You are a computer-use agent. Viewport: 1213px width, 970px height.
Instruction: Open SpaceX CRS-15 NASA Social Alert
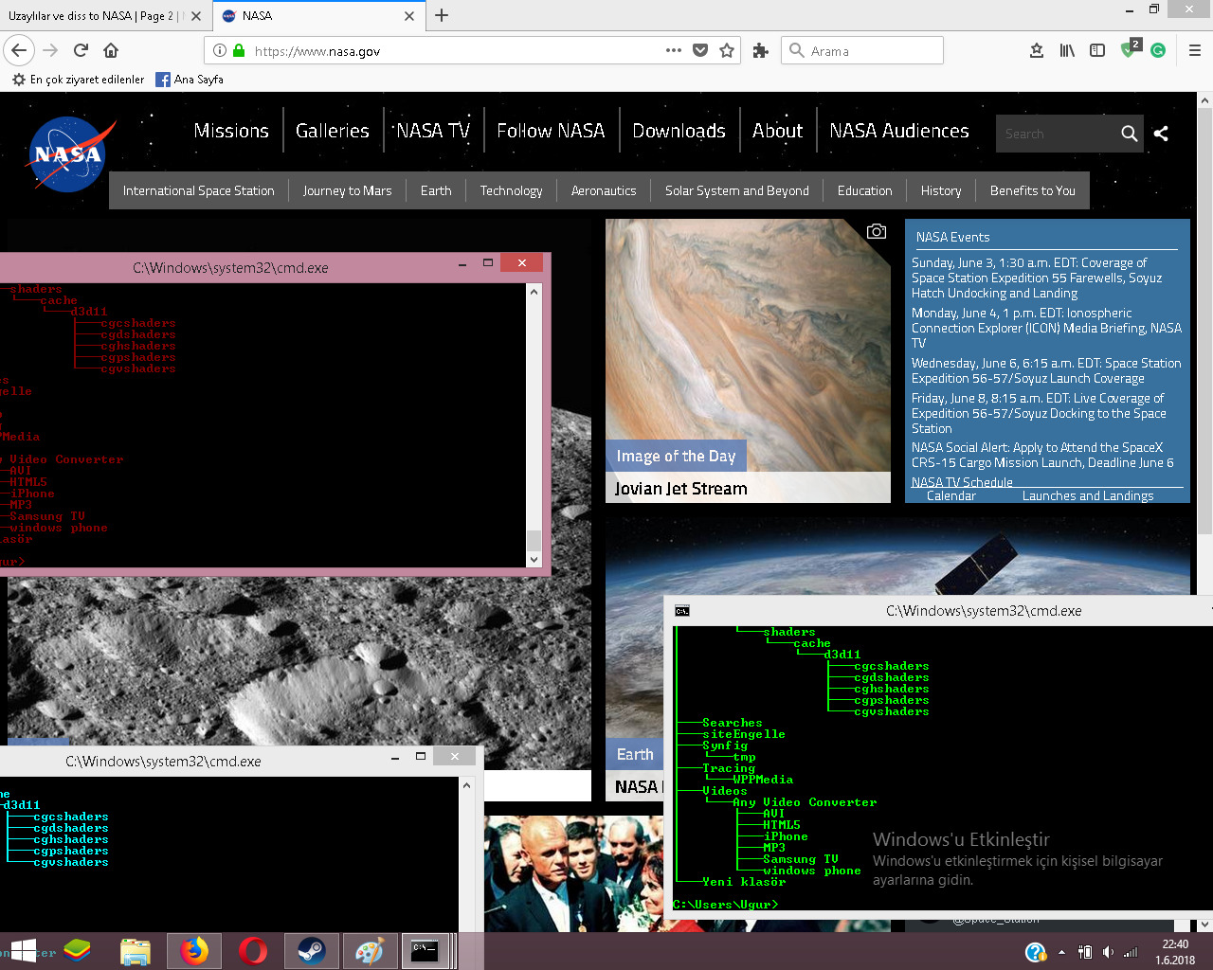click(x=1042, y=456)
